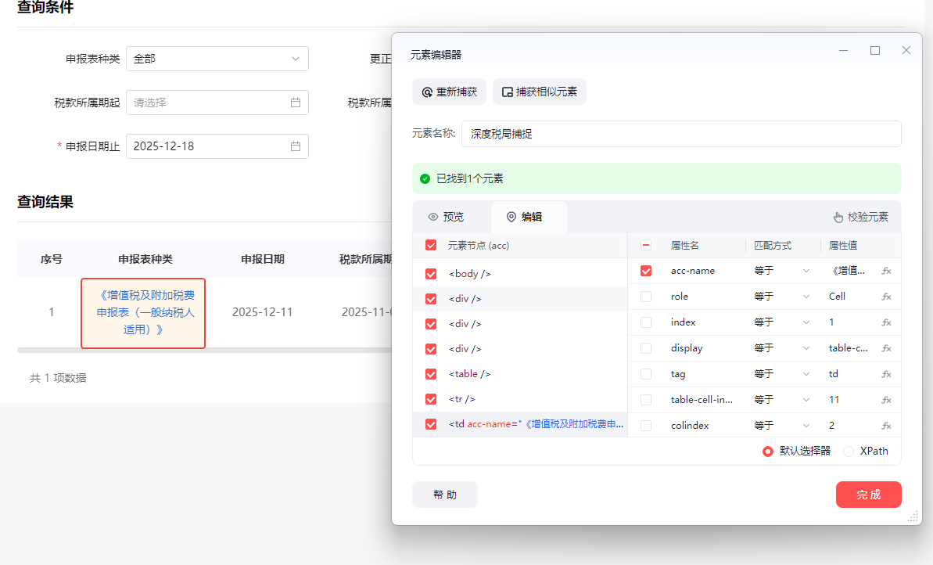
Task: Click the fx icon in tag row
Action: 886,374
